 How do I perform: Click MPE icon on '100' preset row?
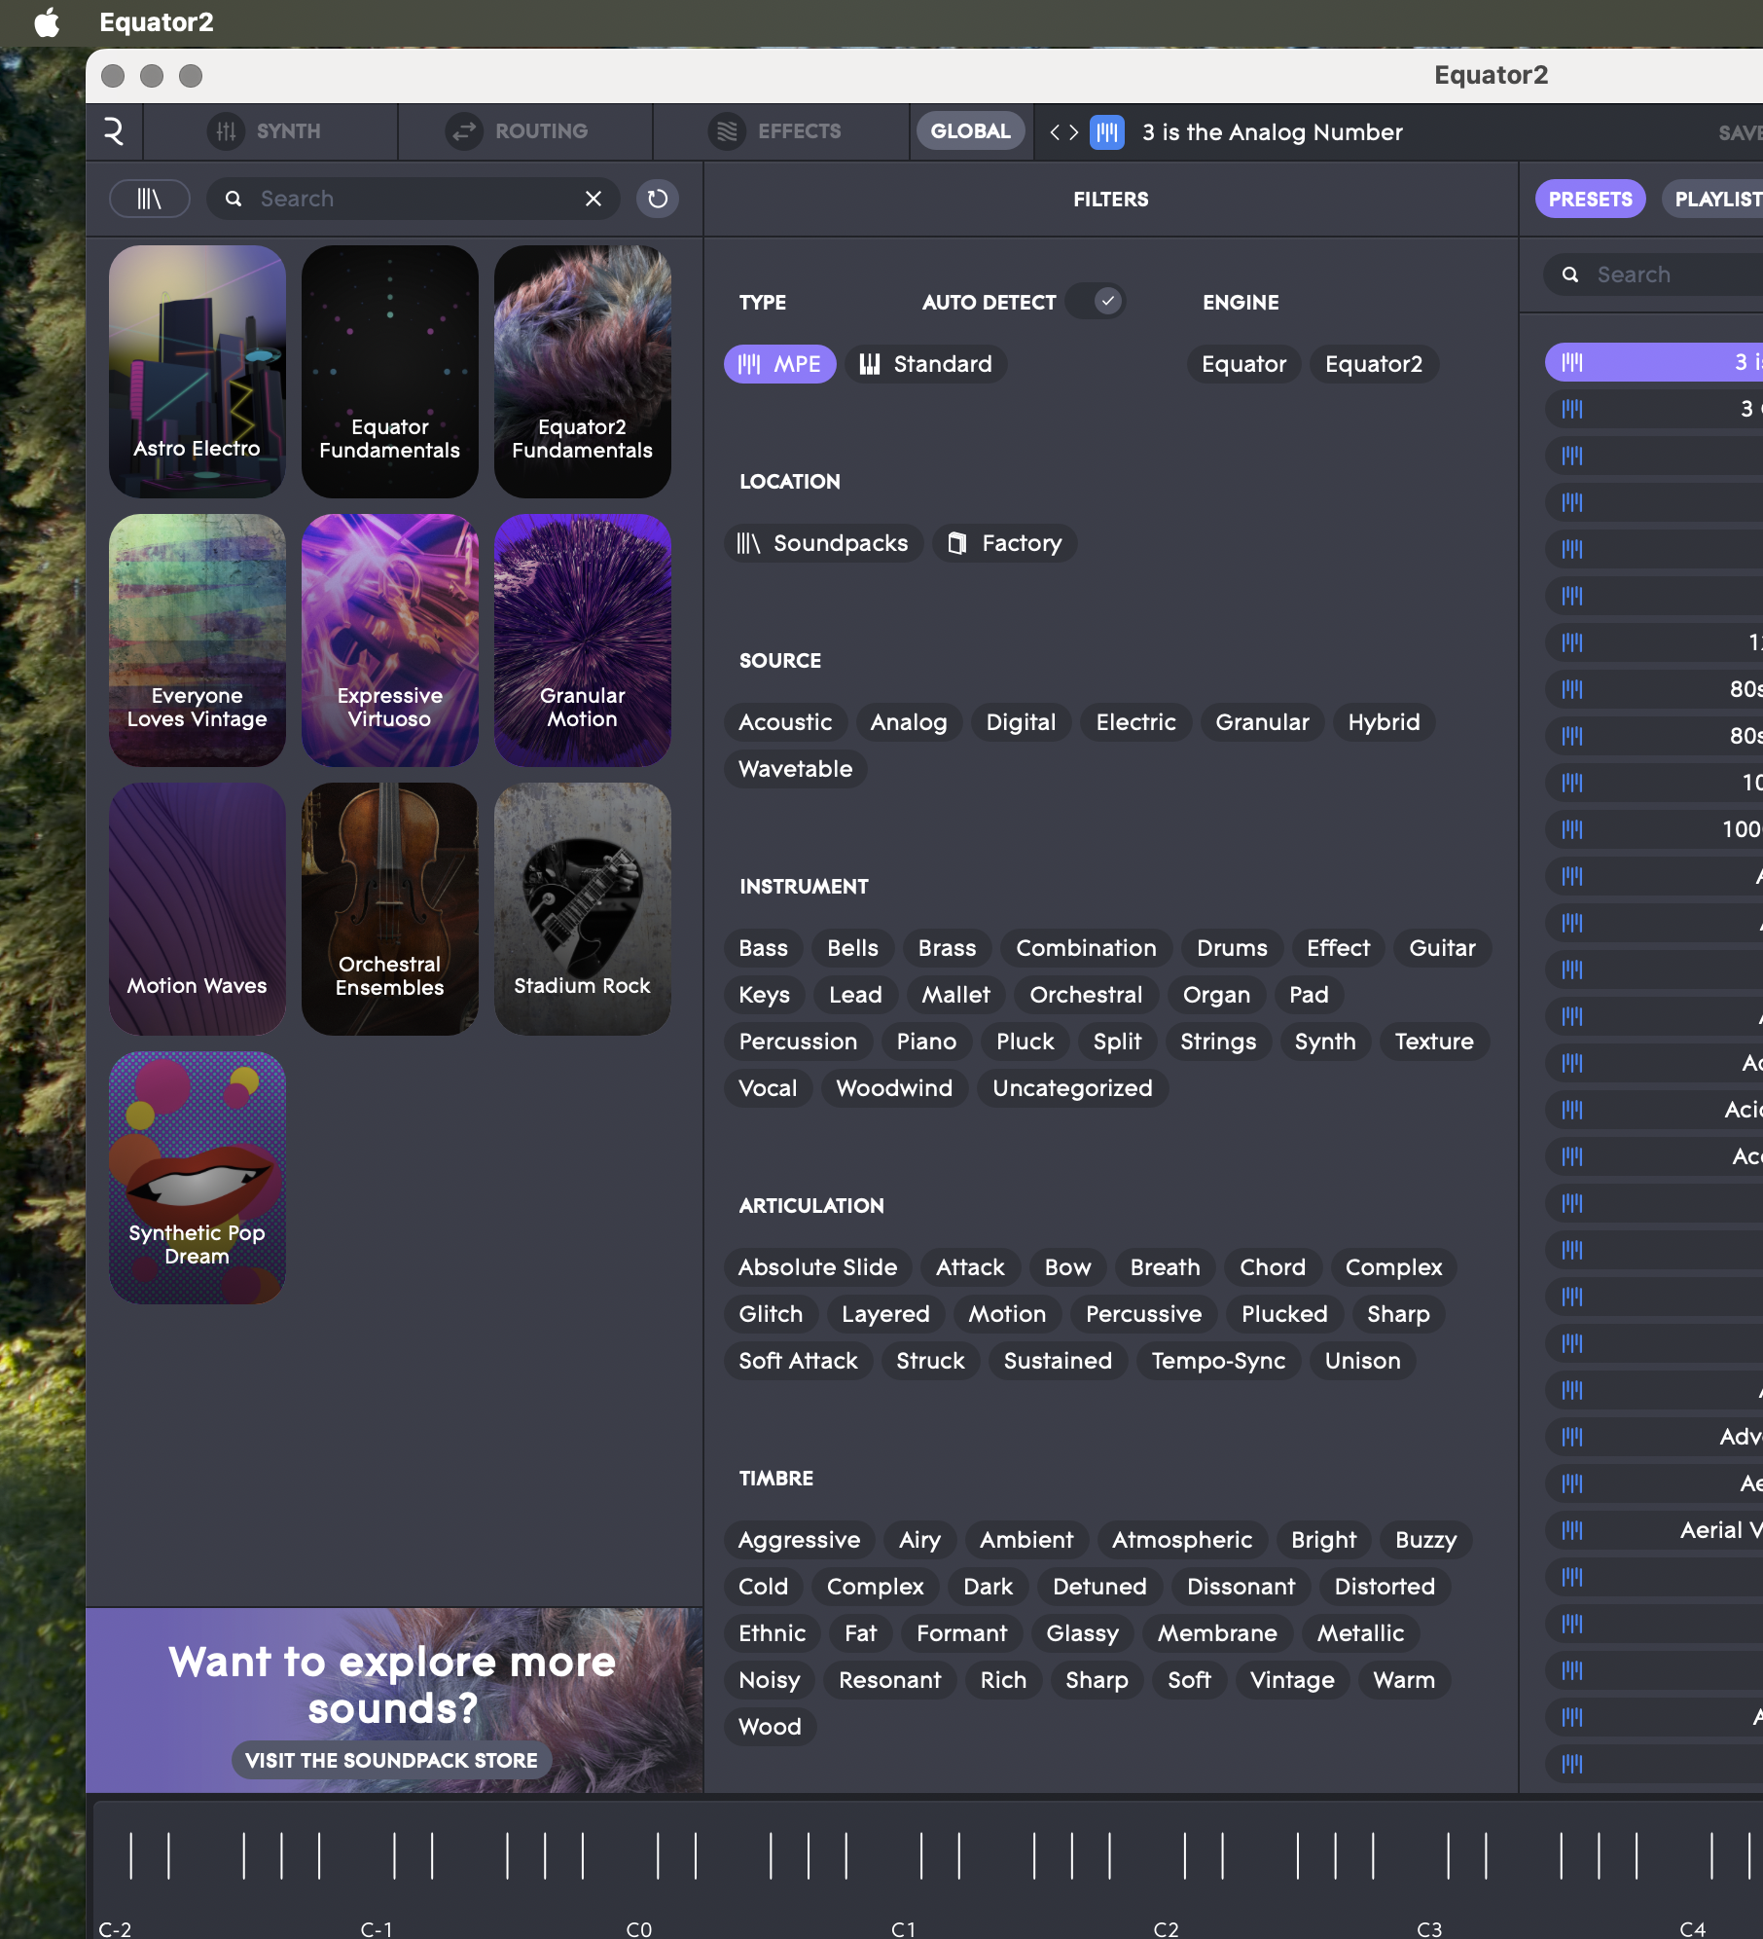[1572, 829]
